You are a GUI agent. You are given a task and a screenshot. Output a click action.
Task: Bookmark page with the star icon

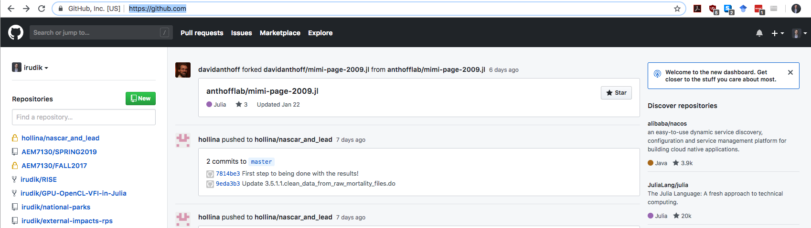pos(677,9)
